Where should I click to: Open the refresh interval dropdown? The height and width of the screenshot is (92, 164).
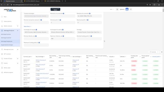(x=154, y=52)
